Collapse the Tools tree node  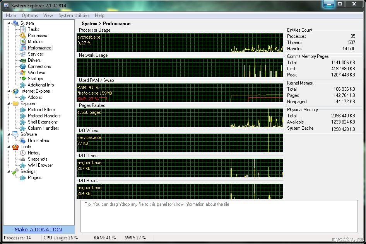(9, 147)
